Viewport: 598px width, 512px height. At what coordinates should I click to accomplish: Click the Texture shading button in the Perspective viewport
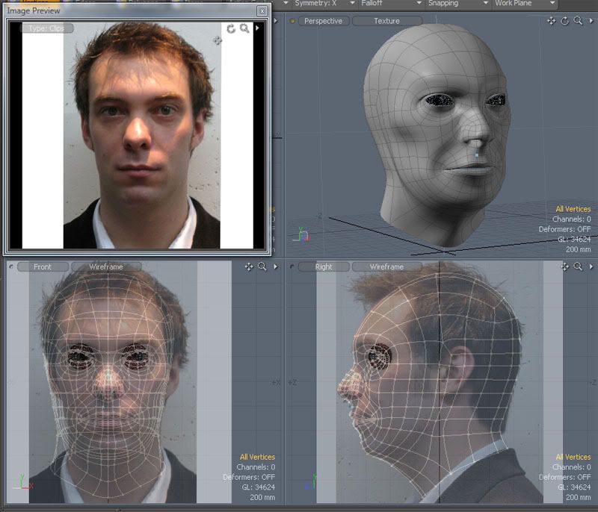(386, 21)
